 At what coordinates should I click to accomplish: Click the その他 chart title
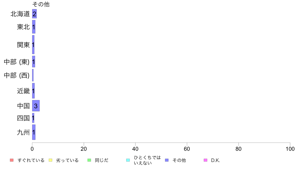coord(41,4)
